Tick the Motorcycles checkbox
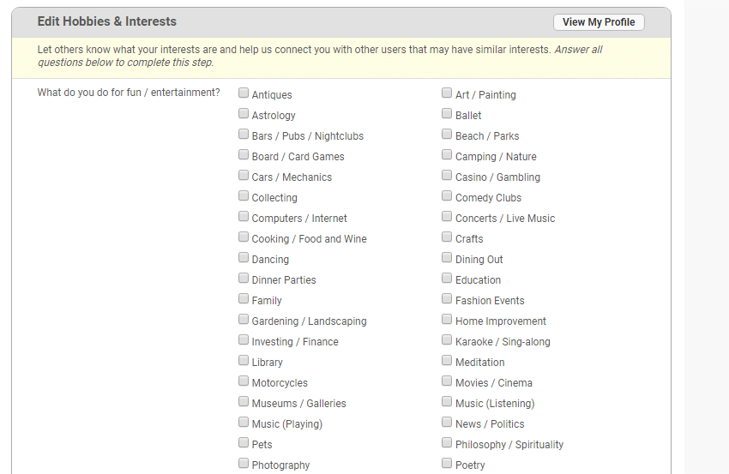The width and height of the screenshot is (729, 474). point(244,381)
